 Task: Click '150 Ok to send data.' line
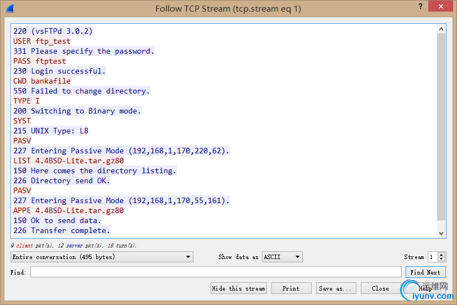click(x=57, y=221)
